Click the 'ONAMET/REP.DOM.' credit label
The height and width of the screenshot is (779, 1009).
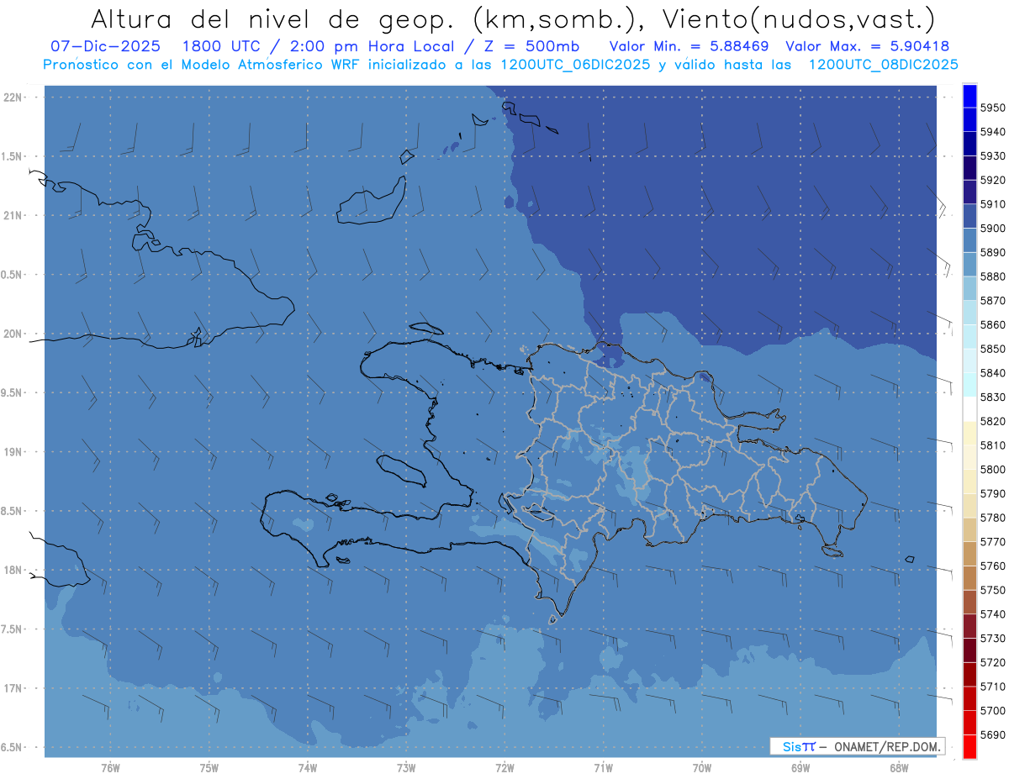[x=888, y=746]
